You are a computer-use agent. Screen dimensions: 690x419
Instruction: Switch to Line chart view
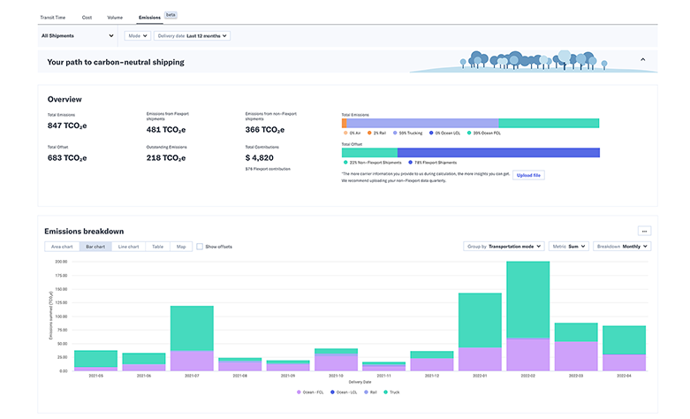pos(128,247)
